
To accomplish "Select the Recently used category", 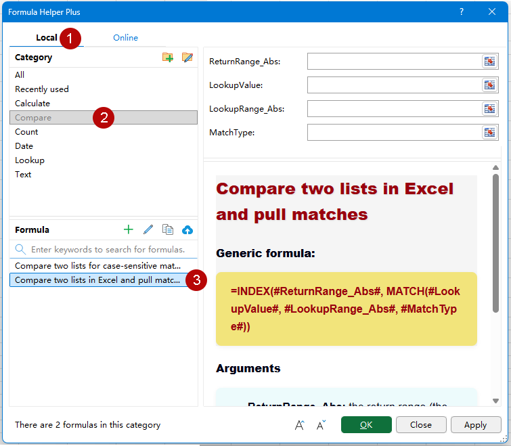I will tap(104, 89).
